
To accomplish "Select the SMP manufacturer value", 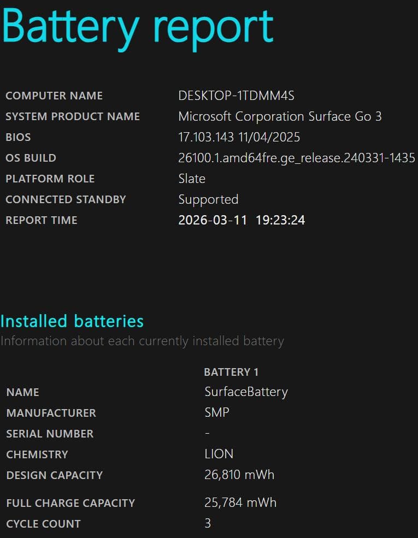I will pyautogui.click(x=217, y=412).
